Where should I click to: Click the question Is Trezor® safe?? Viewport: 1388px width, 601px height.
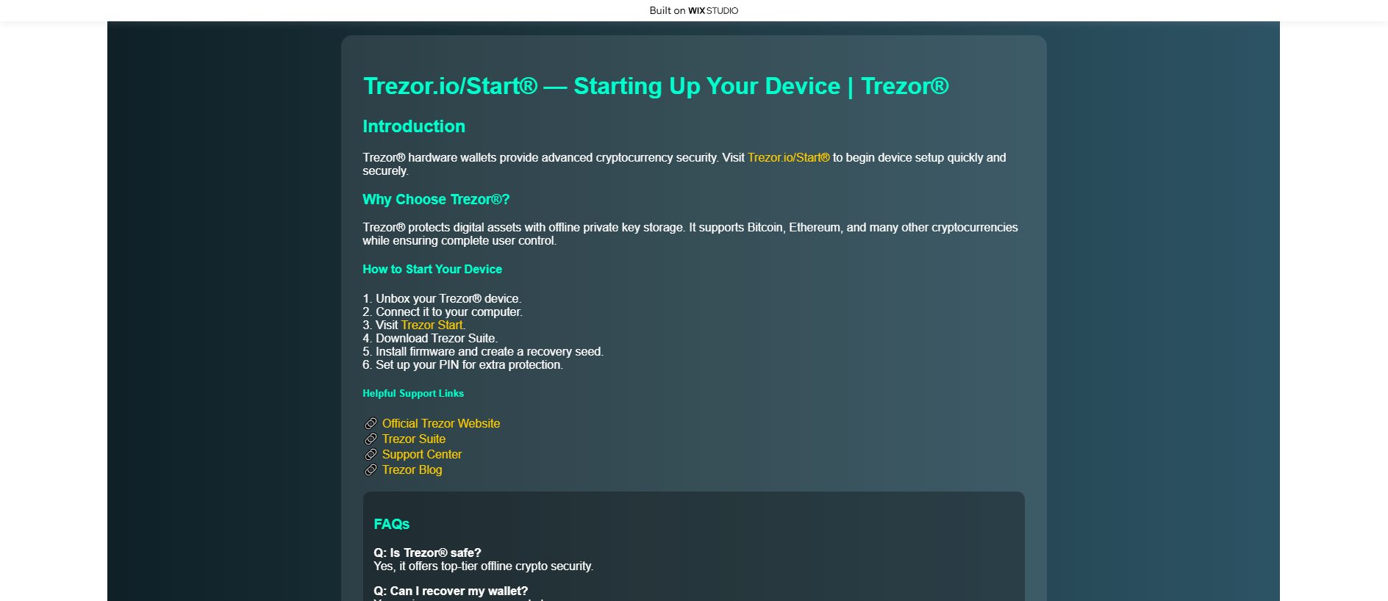click(427, 553)
